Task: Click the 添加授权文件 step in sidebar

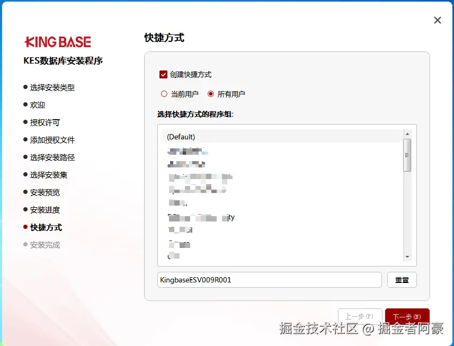Action: (49, 140)
